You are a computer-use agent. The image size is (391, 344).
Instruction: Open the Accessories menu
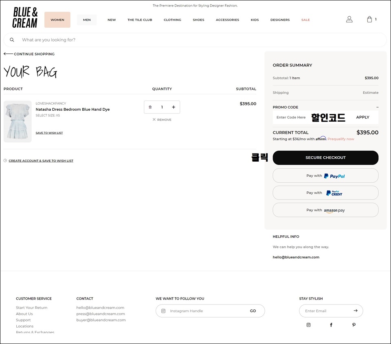click(x=227, y=20)
